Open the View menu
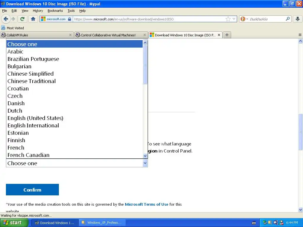Viewport: 303px width, 227px height. 25,11
